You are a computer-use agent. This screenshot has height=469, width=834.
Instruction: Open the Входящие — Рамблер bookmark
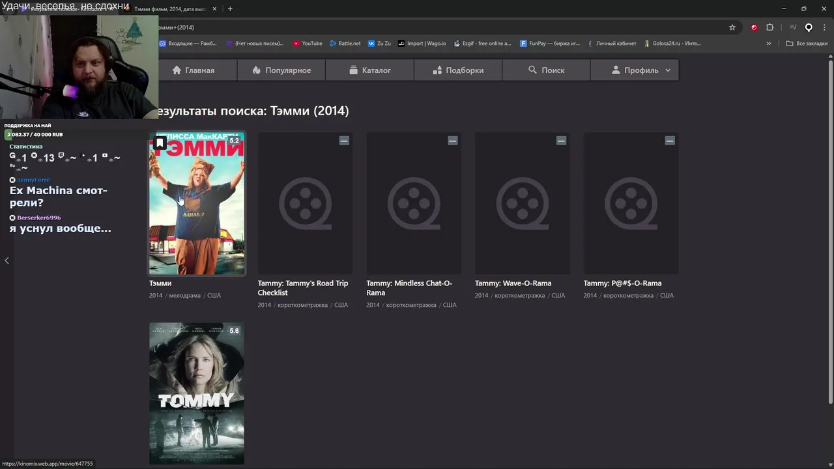(188, 44)
